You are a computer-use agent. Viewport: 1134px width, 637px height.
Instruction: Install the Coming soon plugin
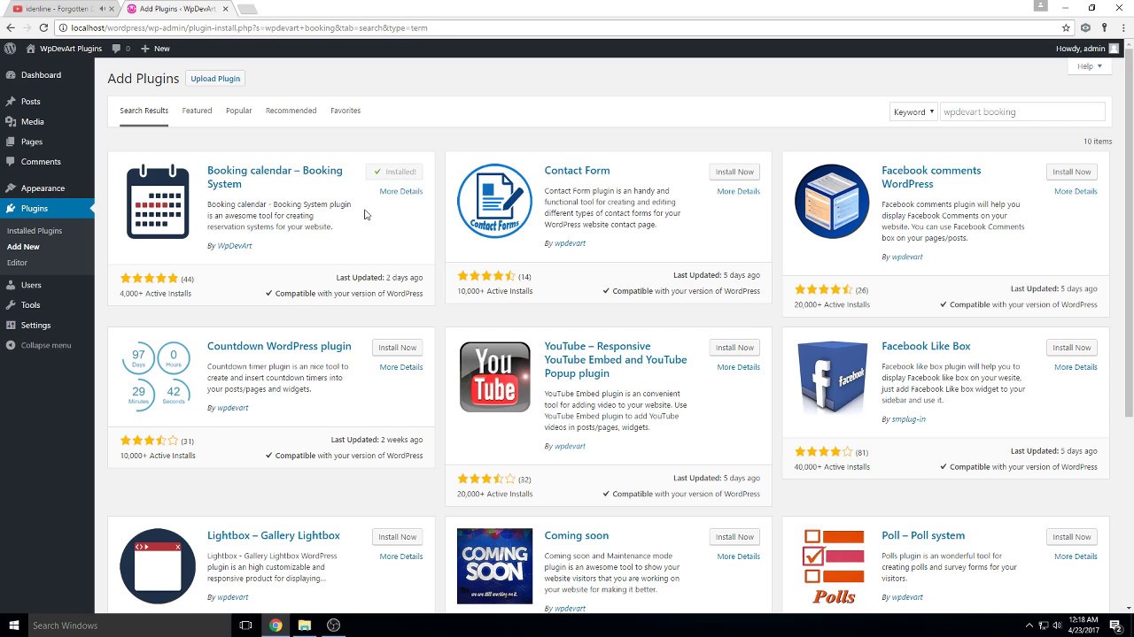[734, 537]
